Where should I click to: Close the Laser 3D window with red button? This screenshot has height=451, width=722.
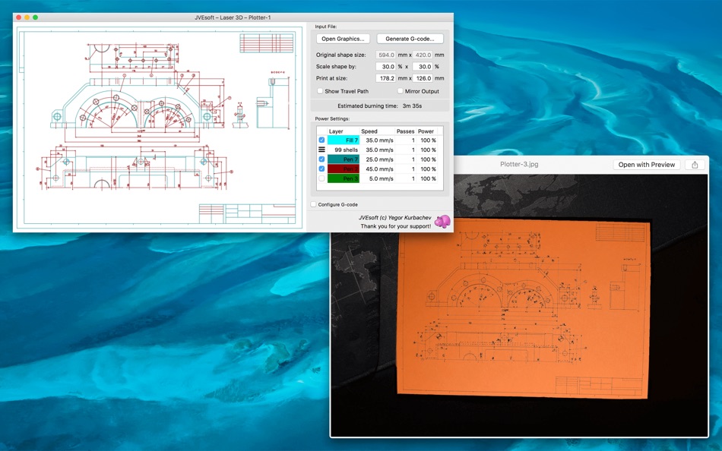pos(18,17)
